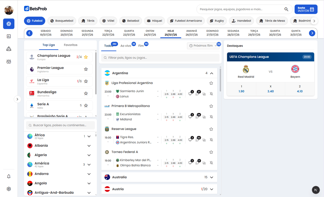Image resolution: width=324 pixels, height=197 pixels.
Task: Open the calendar icon in the left sidebar
Action: point(8,61)
